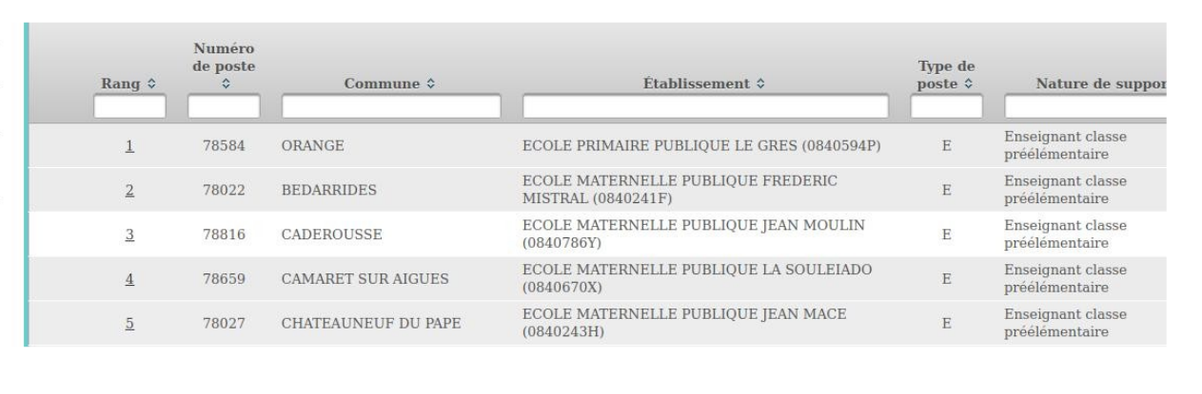
Task: Click the Commune column sort icon
Action: point(431,84)
